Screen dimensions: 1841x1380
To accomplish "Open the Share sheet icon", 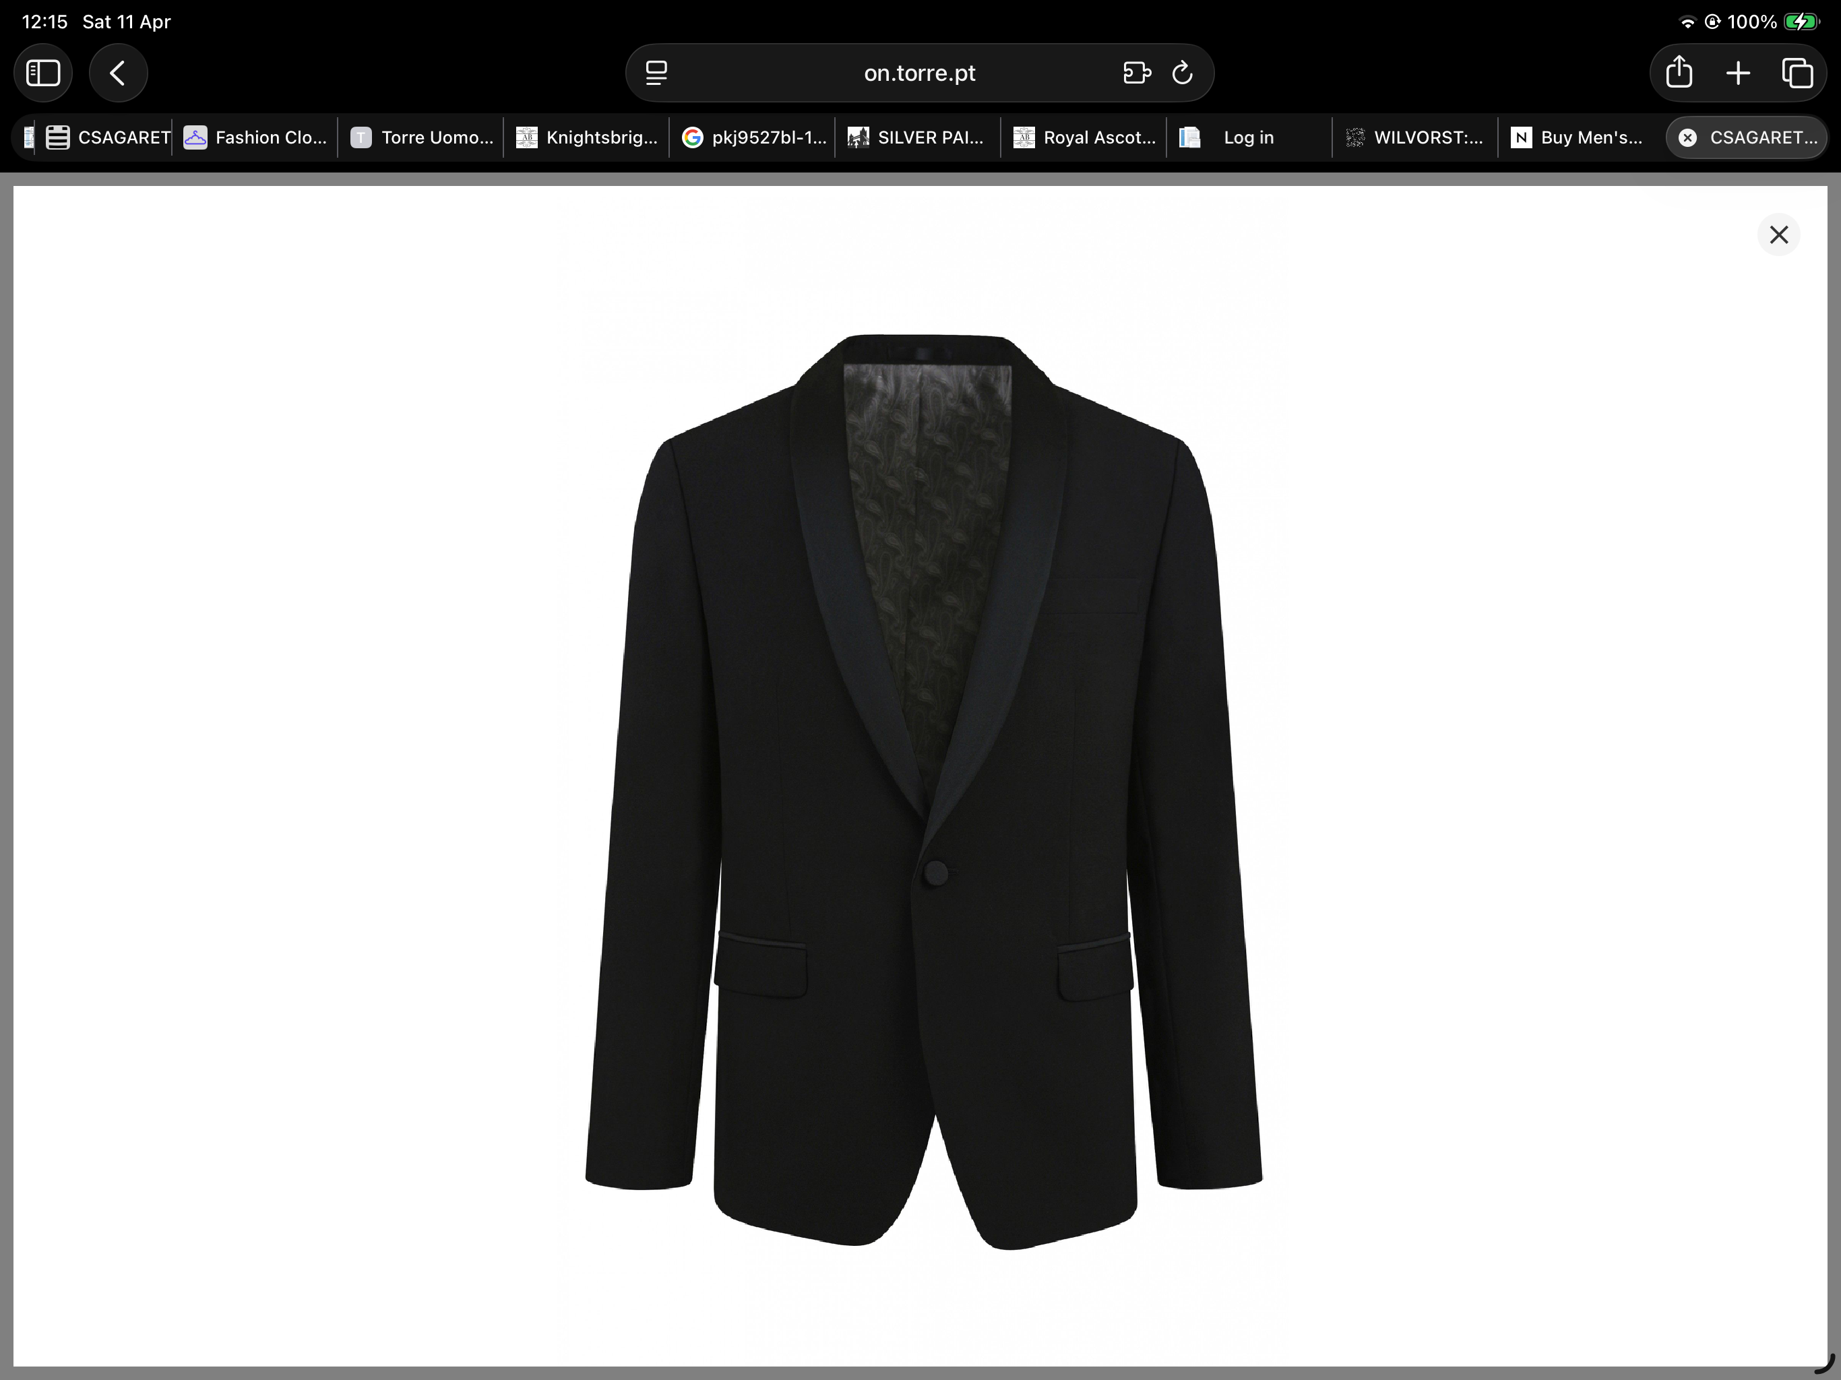I will (1678, 72).
